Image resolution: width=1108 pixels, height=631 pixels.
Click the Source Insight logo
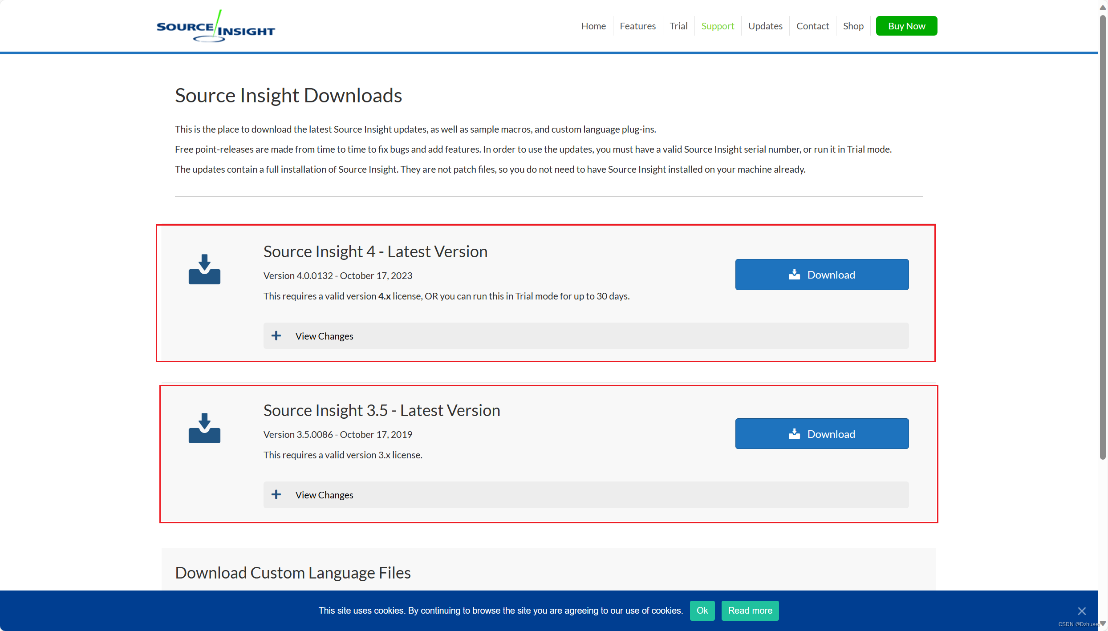click(215, 26)
